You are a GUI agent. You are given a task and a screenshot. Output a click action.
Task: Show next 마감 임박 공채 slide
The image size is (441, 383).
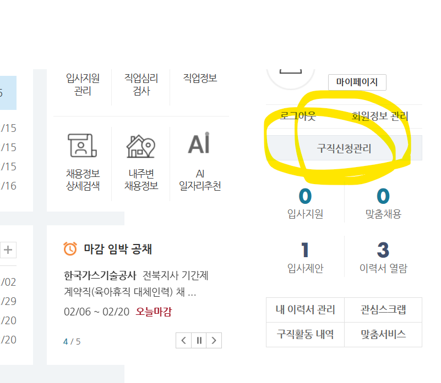click(x=214, y=340)
